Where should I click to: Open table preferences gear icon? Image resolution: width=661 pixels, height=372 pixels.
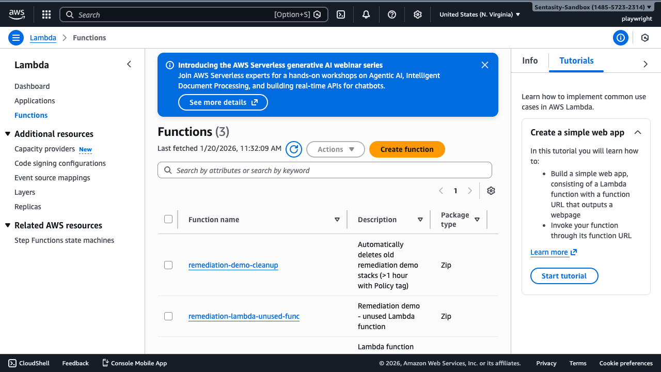[491, 191]
